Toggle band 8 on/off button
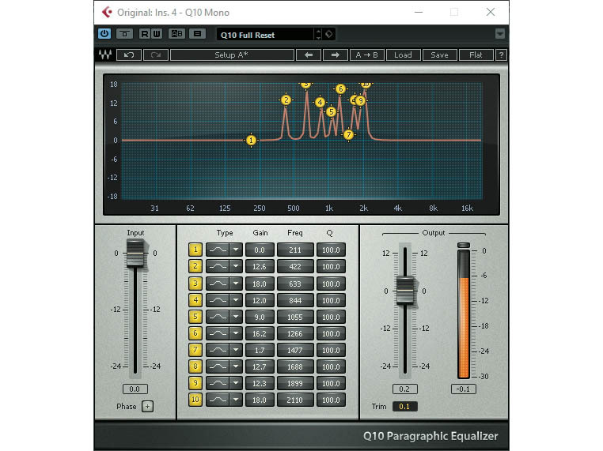 click(195, 366)
